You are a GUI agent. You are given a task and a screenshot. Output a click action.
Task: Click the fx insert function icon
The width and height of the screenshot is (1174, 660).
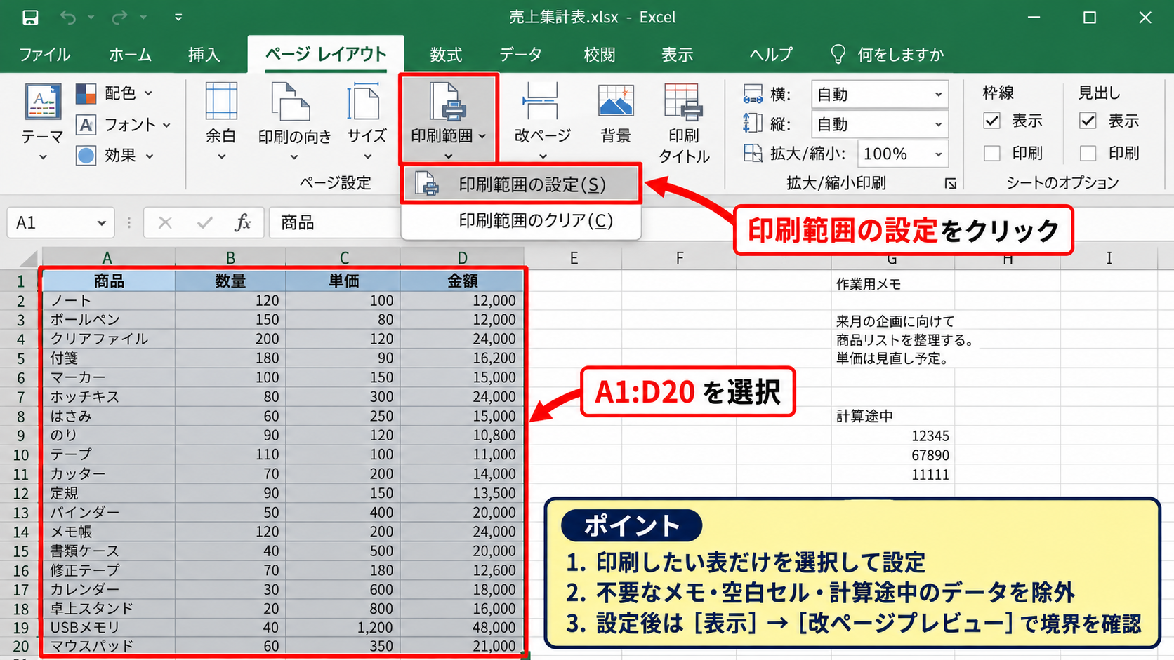(243, 223)
